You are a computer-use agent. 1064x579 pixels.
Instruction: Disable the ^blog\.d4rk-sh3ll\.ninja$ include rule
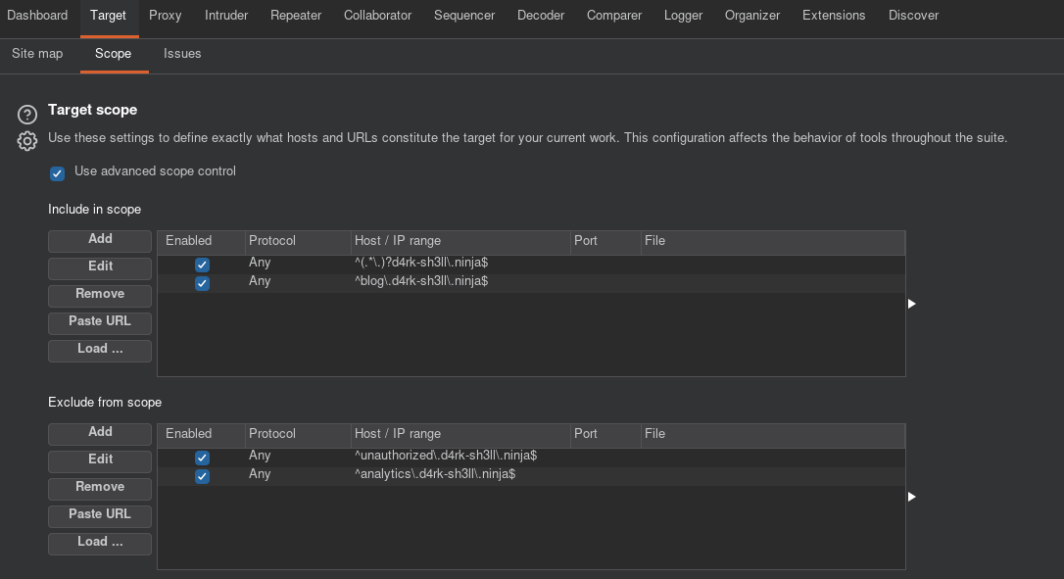202,283
